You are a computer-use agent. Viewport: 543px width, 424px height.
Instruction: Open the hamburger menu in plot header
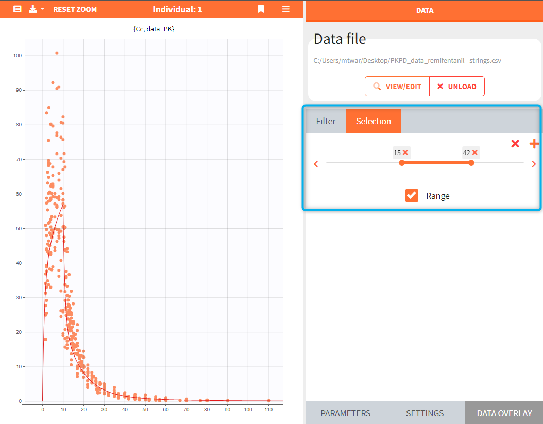click(285, 9)
